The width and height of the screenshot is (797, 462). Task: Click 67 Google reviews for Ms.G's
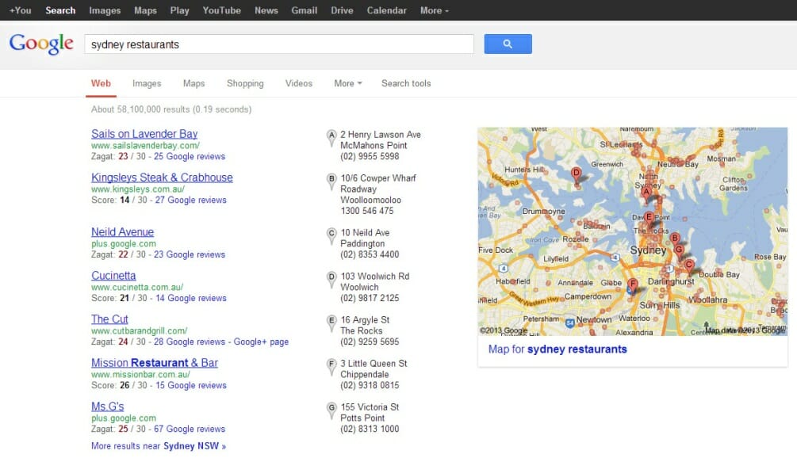coord(189,429)
